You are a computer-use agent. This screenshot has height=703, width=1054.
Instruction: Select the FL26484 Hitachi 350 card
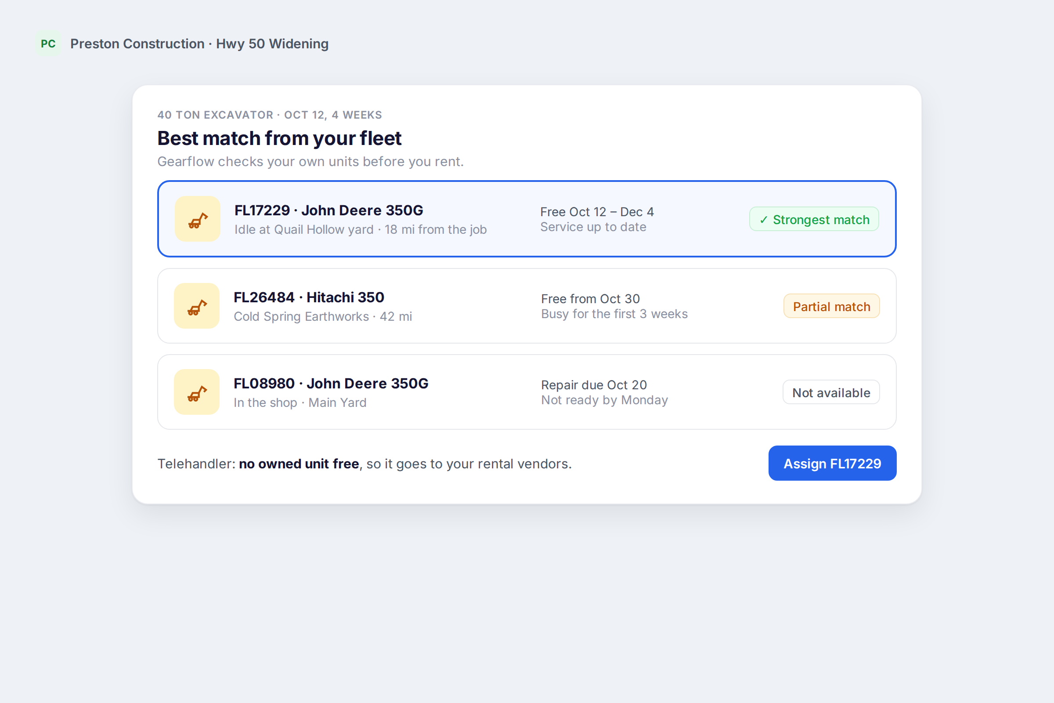coord(527,306)
